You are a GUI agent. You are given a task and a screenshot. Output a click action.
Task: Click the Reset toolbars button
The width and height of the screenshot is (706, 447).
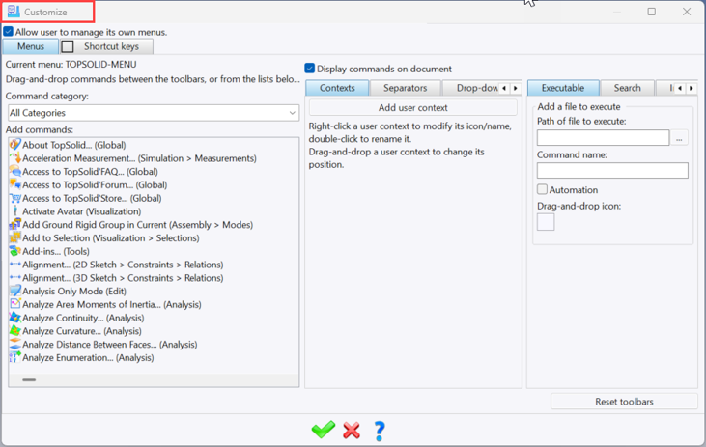(x=624, y=401)
